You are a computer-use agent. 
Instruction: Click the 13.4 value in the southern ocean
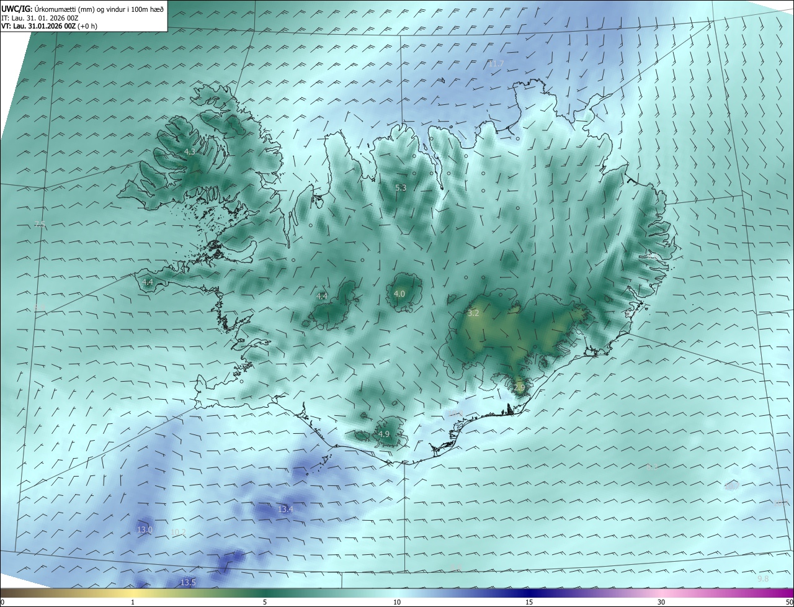point(285,509)
